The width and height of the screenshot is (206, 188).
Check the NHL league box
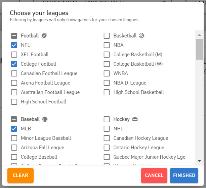[x=107, y=129]
